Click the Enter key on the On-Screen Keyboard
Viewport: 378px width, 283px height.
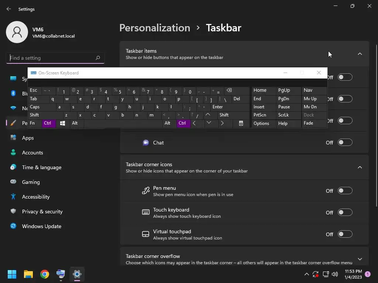click(230, 107)
